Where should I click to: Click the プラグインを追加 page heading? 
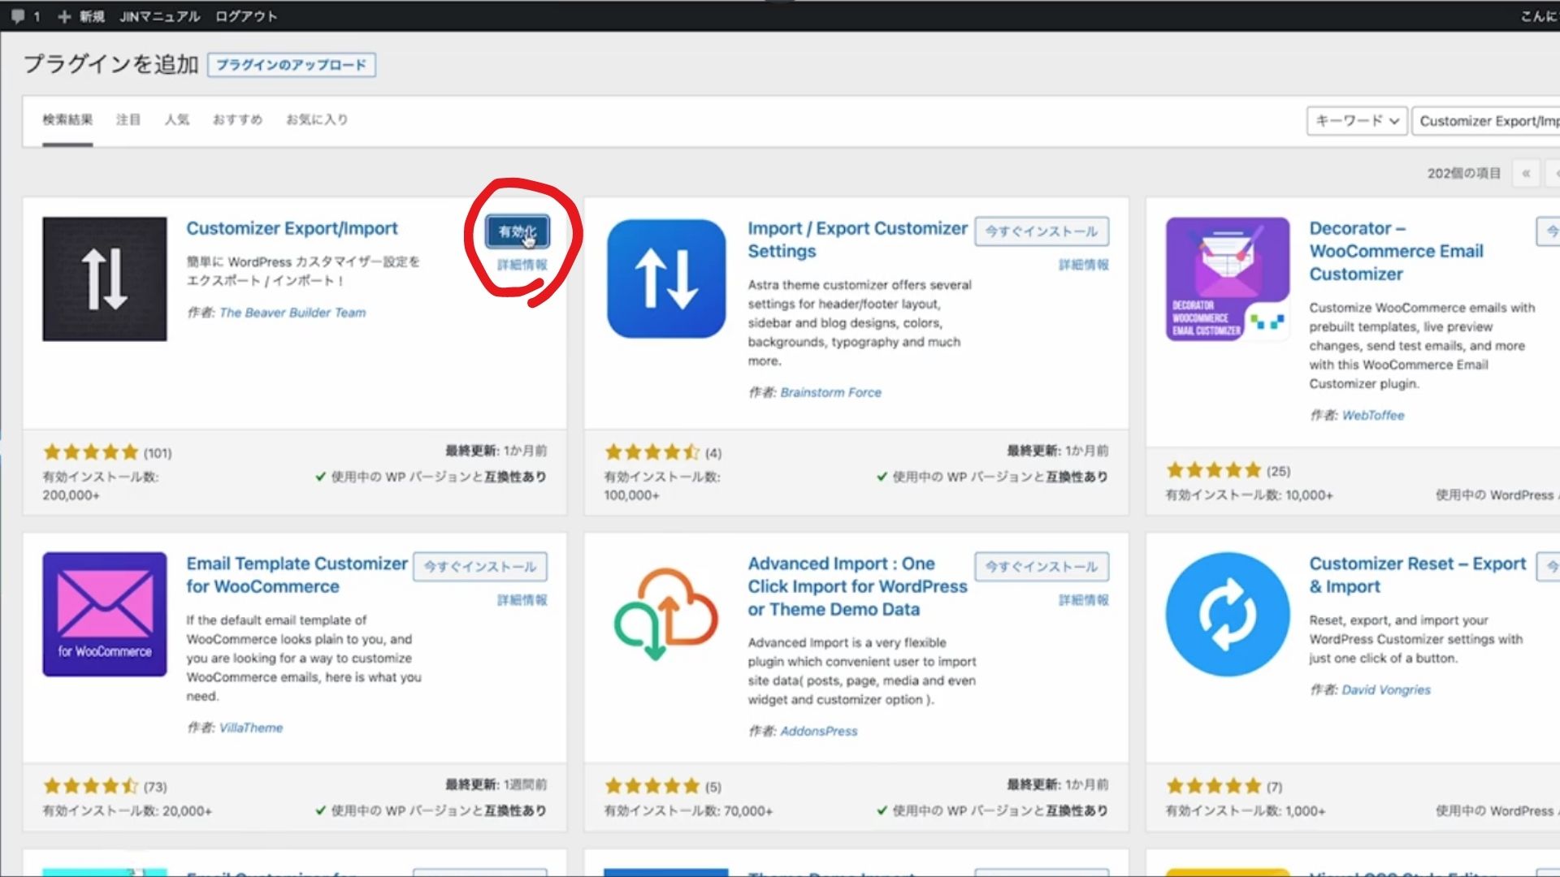(111, 64)
